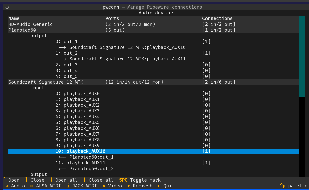Viewport: 309px width, 190px height.
Task: Click SPC Toggle mark in footer
Action: tap(140, 180)
